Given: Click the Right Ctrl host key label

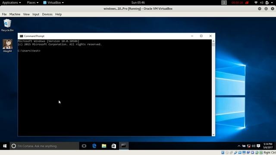Looking at the screenshot, I should pos(270,152).
